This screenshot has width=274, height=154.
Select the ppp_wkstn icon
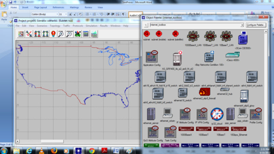[x=243, y=113]
